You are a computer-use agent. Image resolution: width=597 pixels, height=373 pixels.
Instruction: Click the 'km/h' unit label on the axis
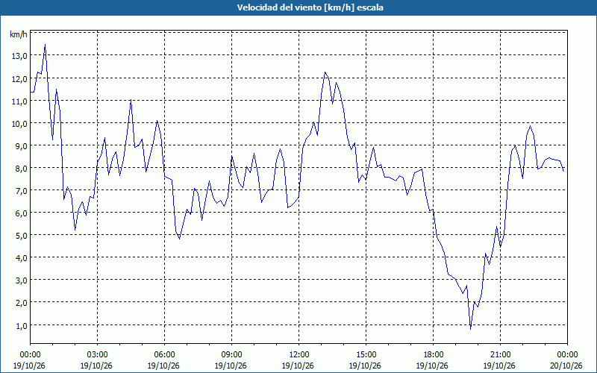pos(18,34)
